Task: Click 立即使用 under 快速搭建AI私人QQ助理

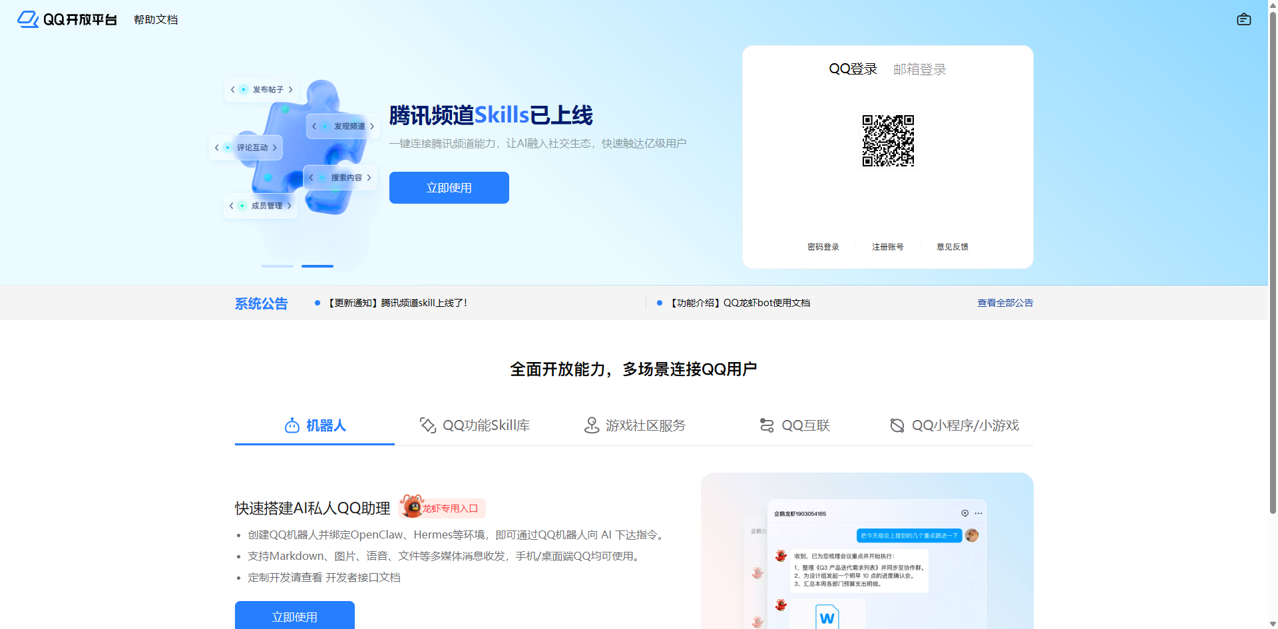Action: pyautogui.click(x=295, y=616)
